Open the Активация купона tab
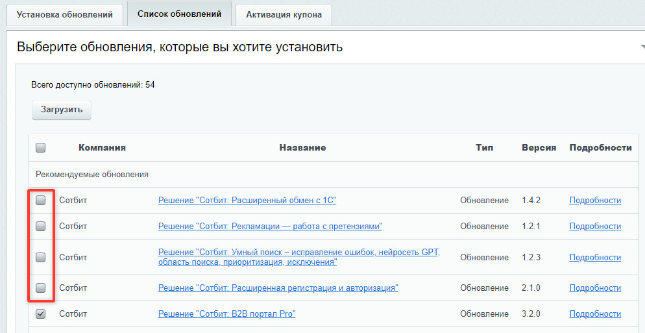Image resolution: width=645 pixels, height=333 pixels. pos(284,15)
